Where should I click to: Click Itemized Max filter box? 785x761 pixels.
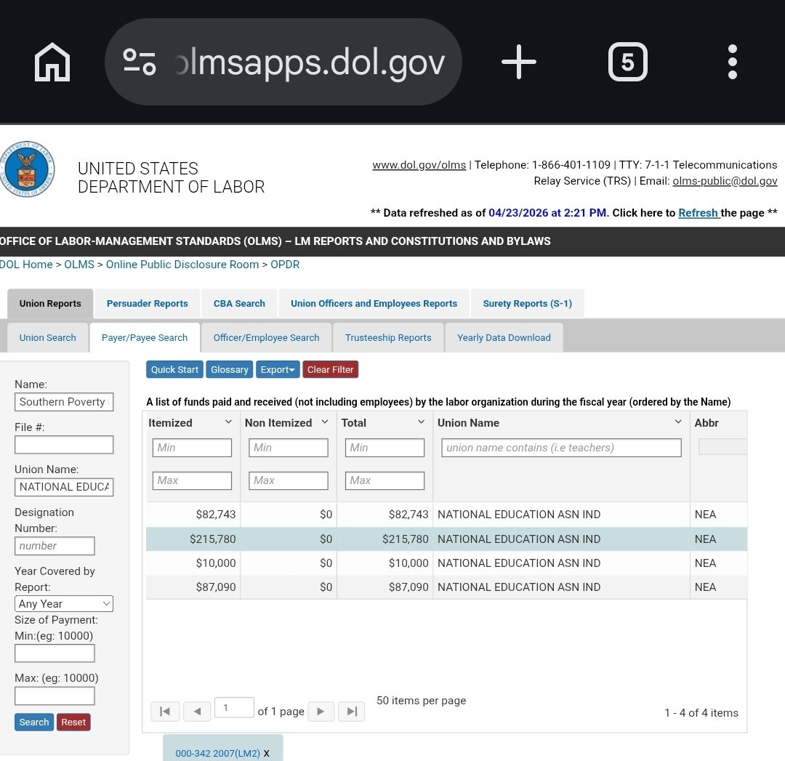192,480
